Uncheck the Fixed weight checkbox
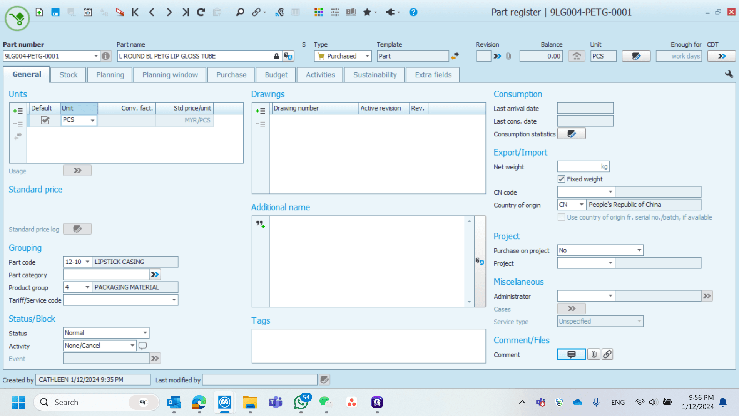The height and width of the screenshot is (416, 739). tap(562, 179)
